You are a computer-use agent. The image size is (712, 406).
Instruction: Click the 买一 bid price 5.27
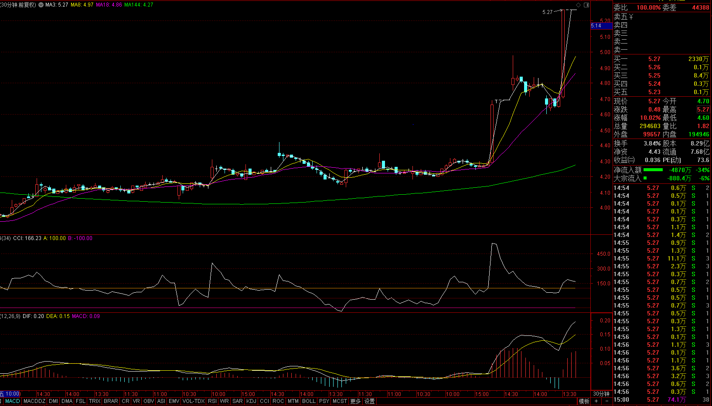654,59
